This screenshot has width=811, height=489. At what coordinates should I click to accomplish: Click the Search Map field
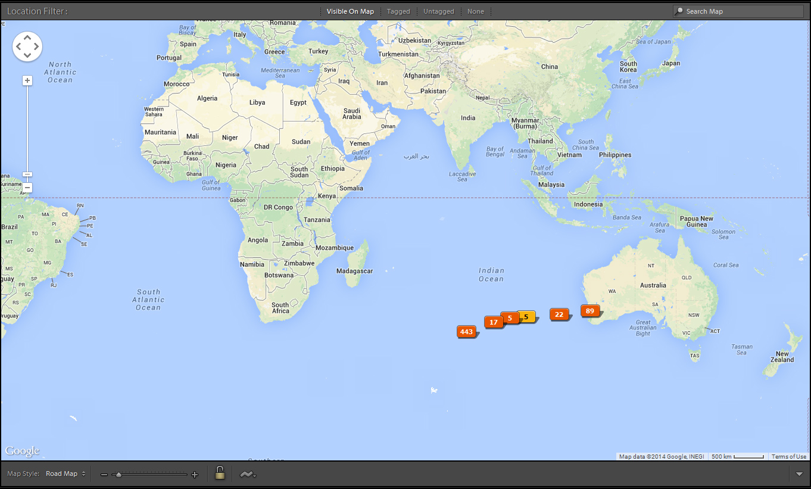pyautogui.click(x=738, y=11)
